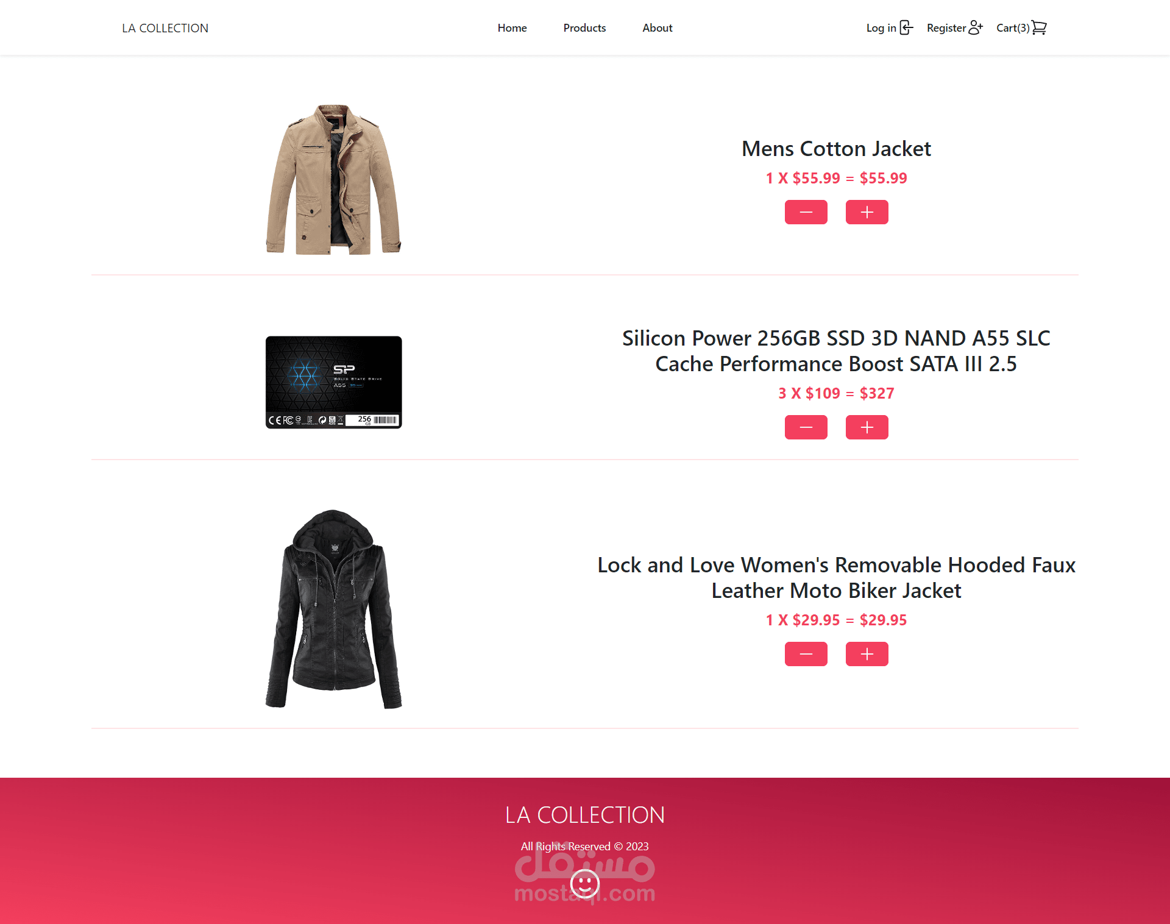The width and height of the screenshot is (1170, 924).
Task: Go to the Home menu item
Action: click(512, 28)
